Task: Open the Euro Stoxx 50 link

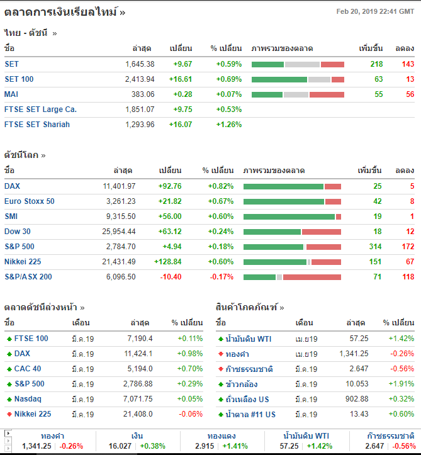Action: coord(30,201)
